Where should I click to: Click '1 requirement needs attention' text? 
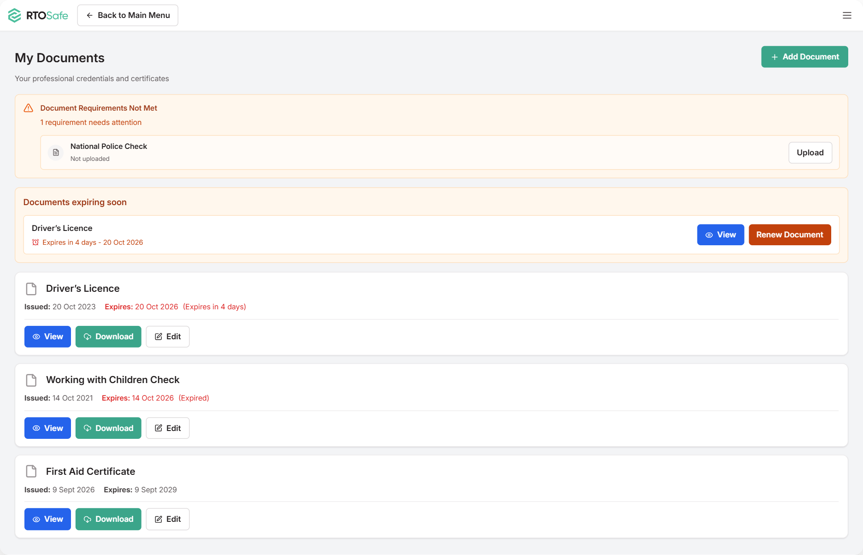91,122
